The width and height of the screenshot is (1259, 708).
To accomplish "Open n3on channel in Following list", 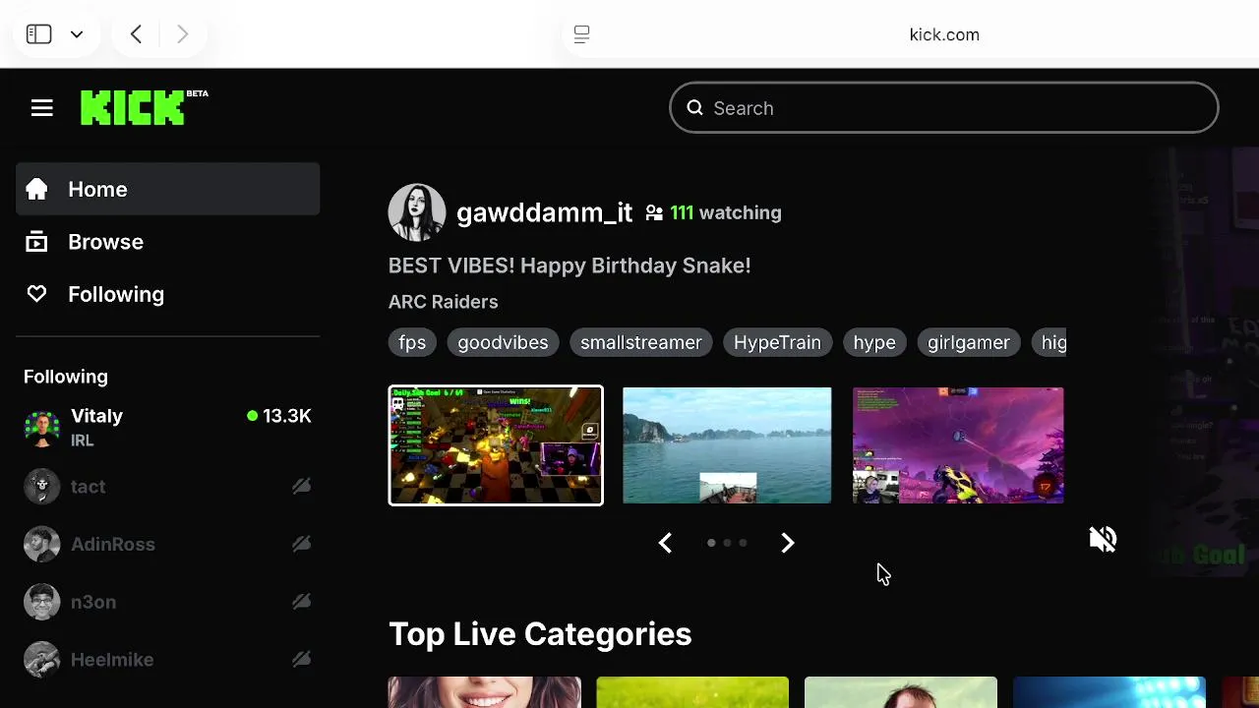I will [x=167, y=602].
